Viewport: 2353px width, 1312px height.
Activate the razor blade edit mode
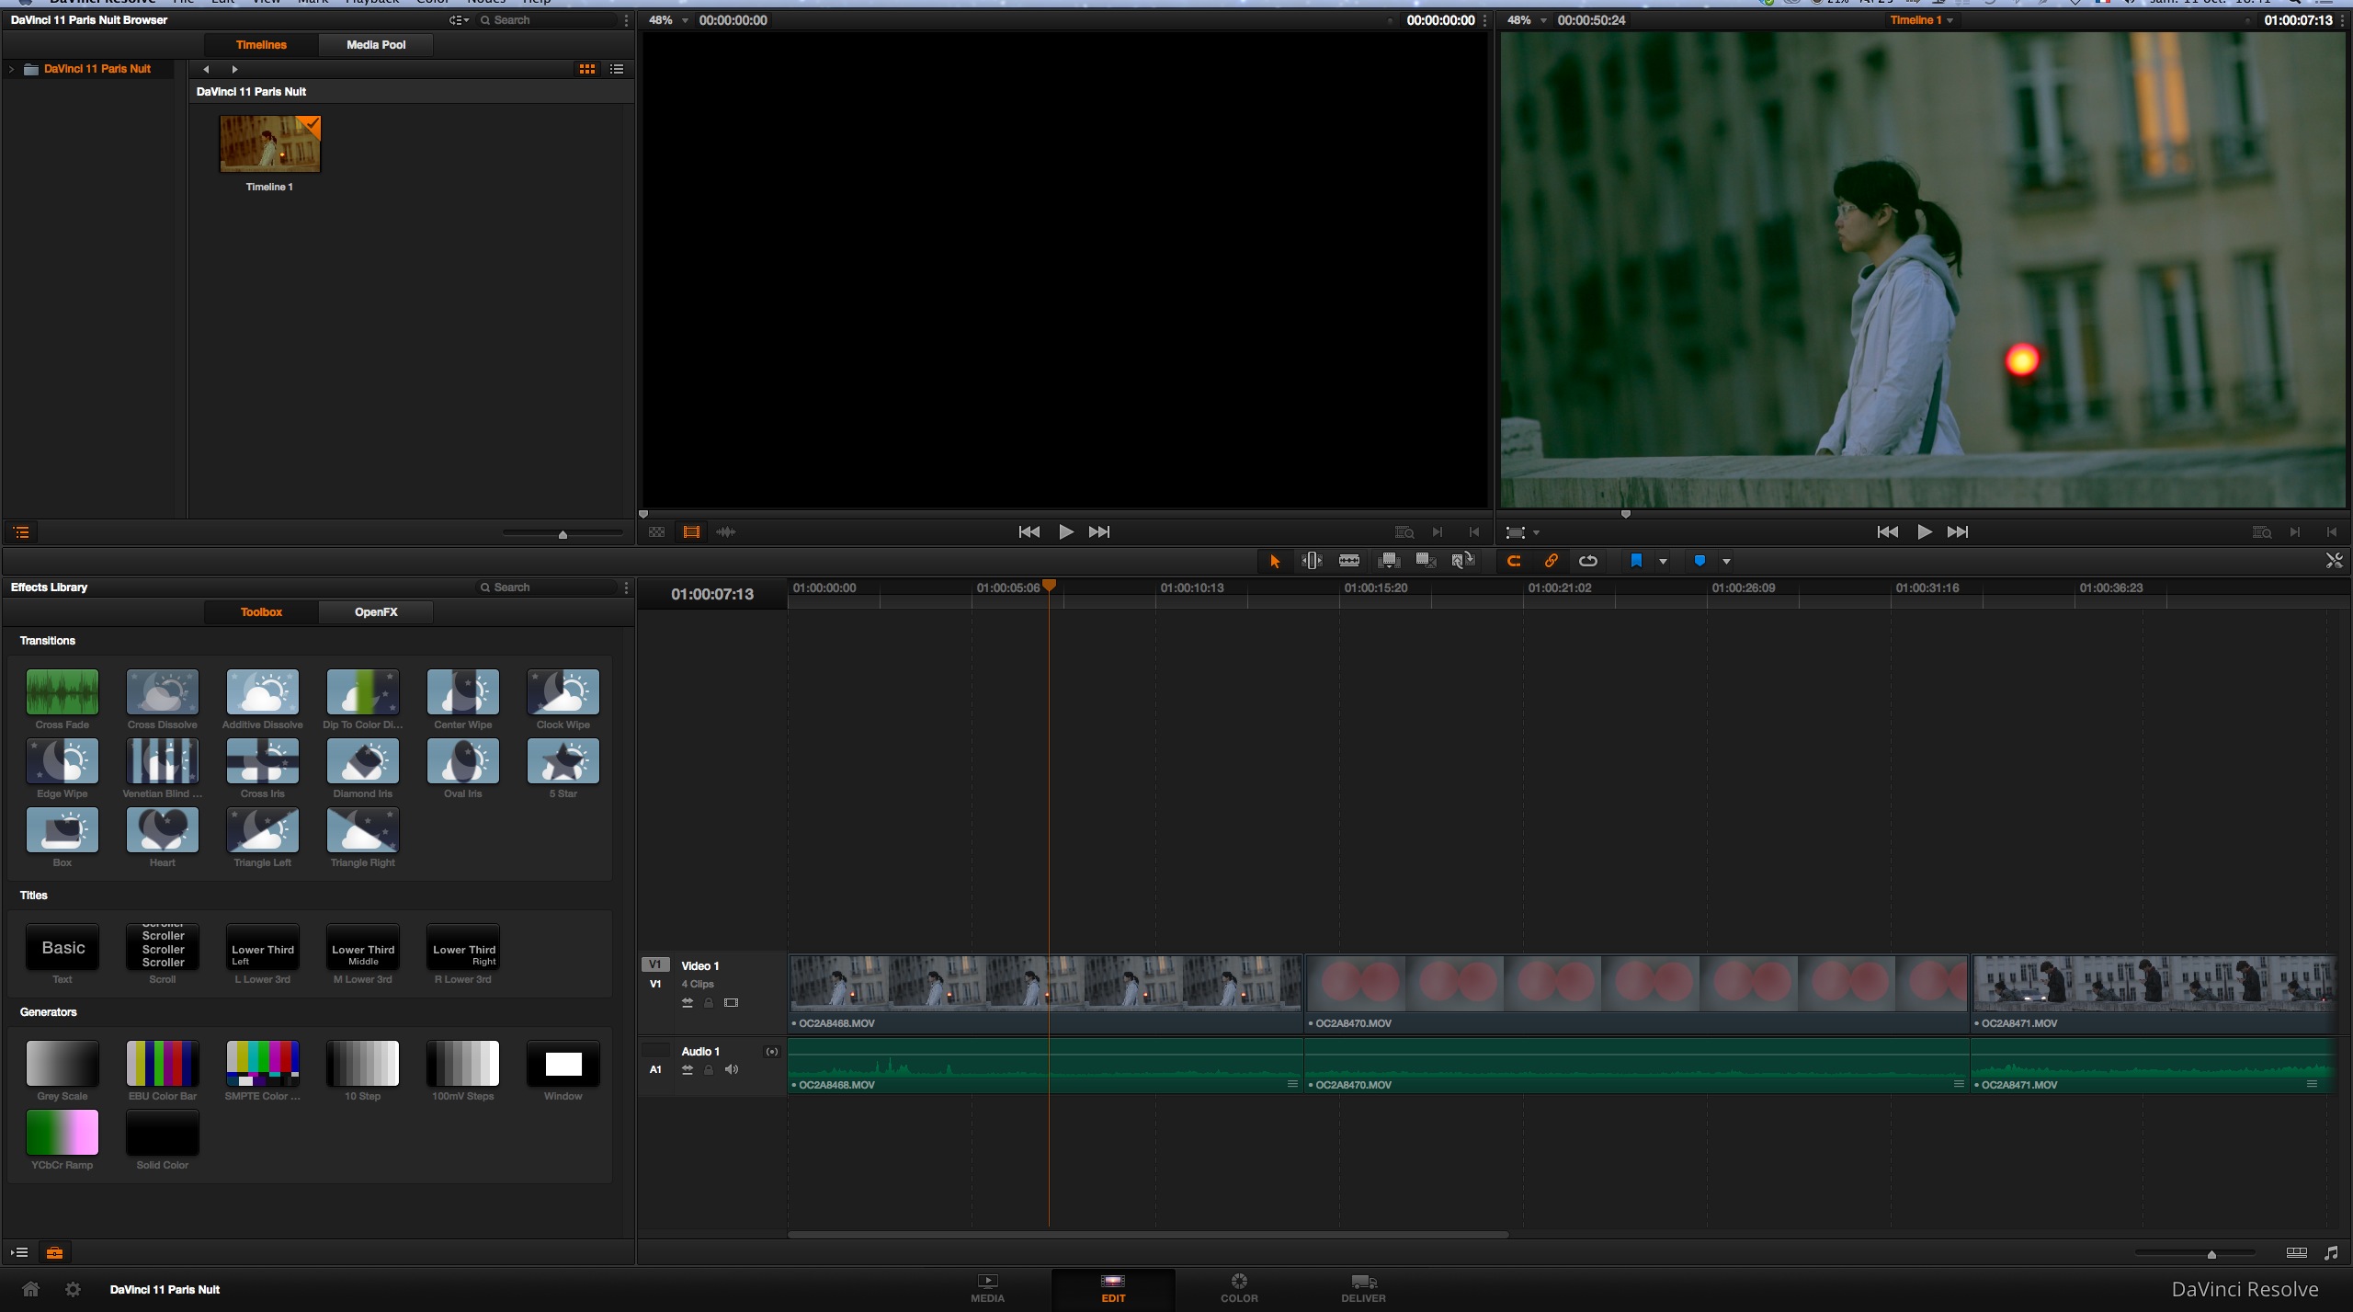1348,560
